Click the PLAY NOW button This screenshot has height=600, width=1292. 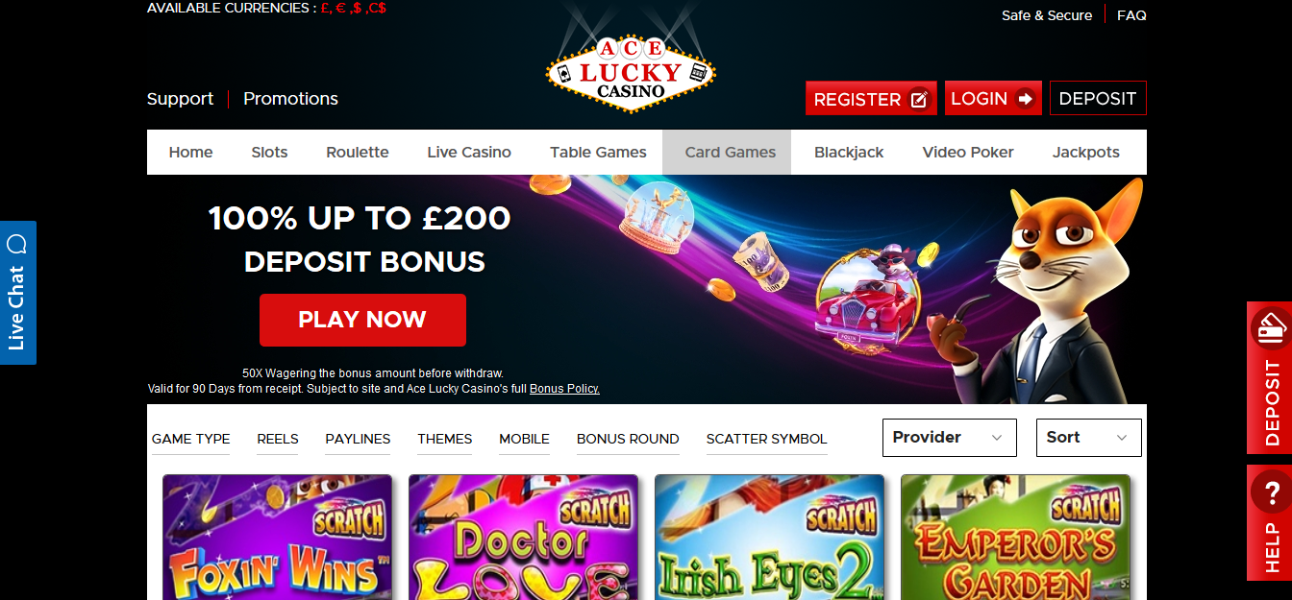coord(362,320)
